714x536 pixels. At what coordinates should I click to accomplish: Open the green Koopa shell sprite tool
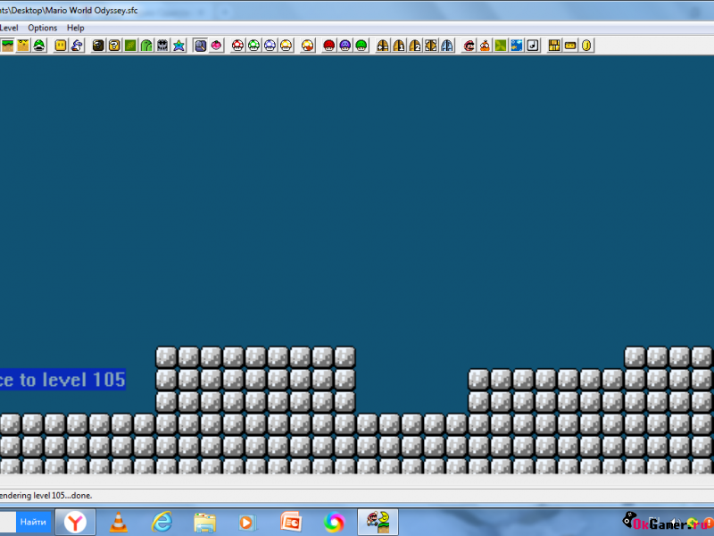[39, 46]
